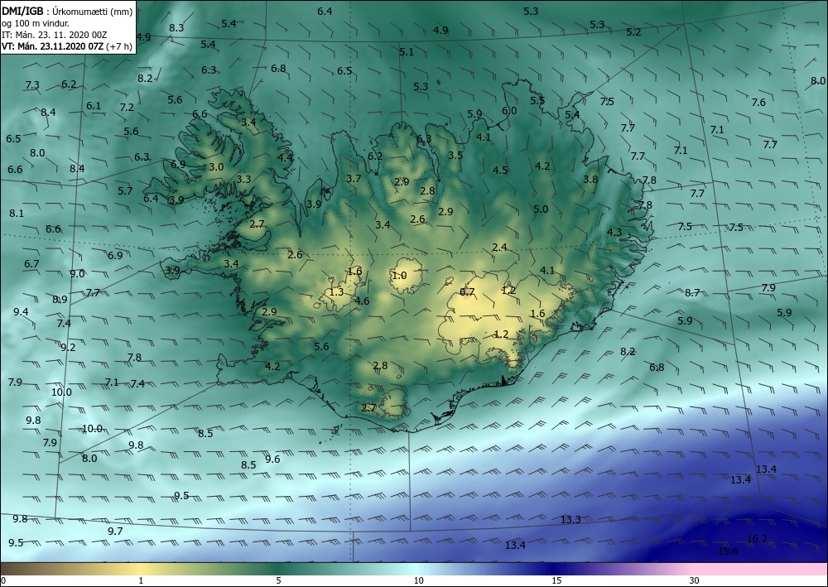This screenshot has height=587, width=828.
Task: Select the 4.3 value in the Eastfjords
Action: tap(614, 232)
